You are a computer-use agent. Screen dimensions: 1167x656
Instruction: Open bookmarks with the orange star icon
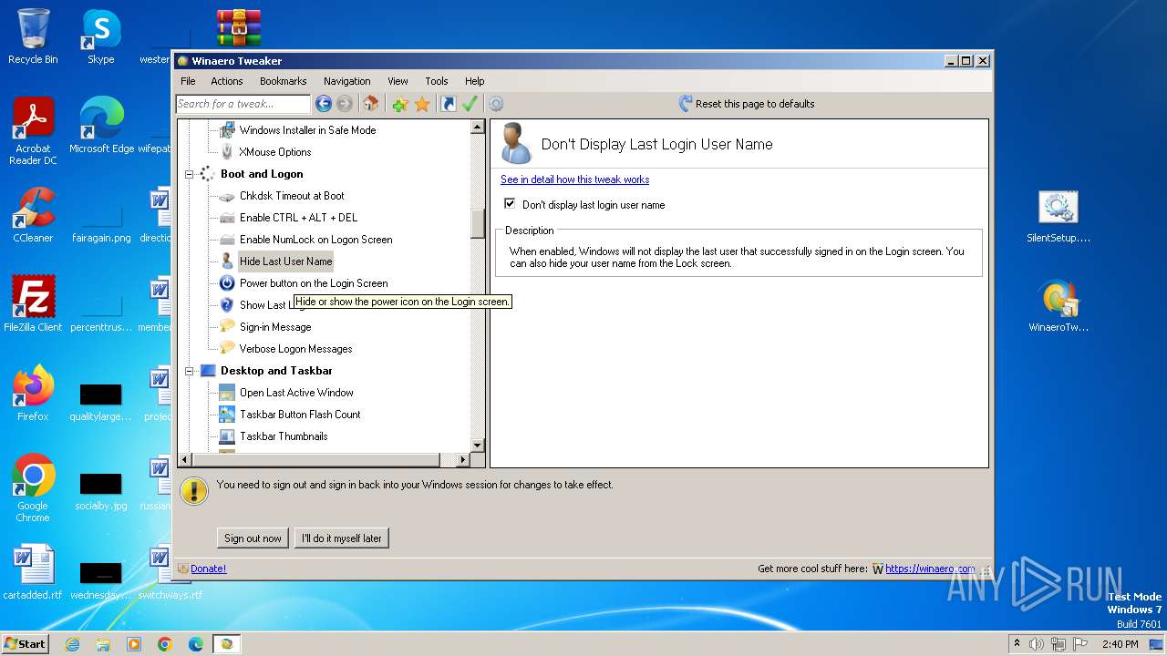(x=422, y=104)
